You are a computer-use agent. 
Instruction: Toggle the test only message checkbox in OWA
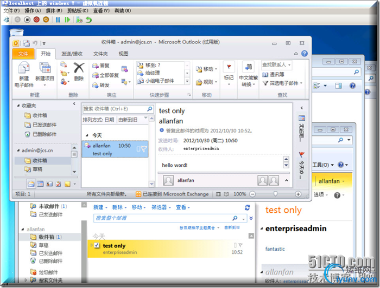(97, 245)
